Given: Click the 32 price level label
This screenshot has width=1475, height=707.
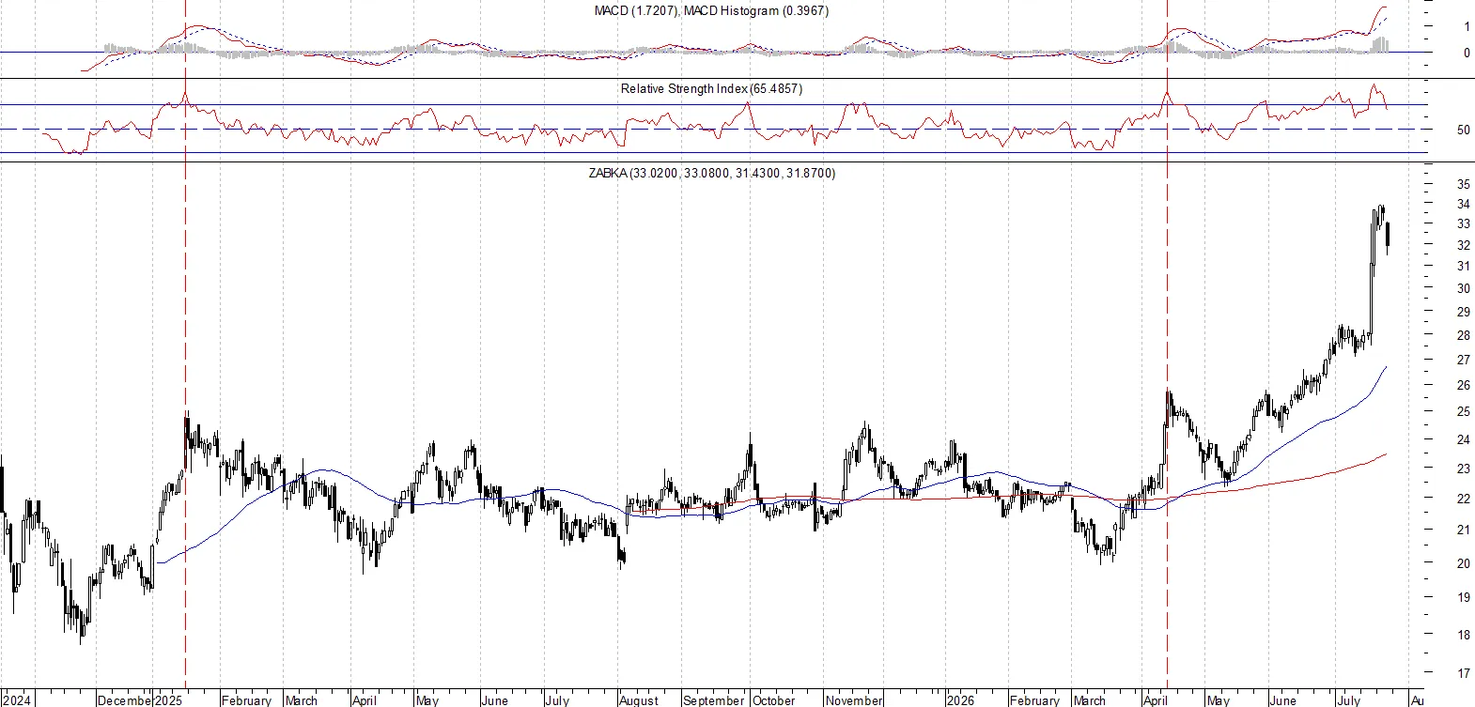Looking at the screenshot, I should pos(1464,245).
